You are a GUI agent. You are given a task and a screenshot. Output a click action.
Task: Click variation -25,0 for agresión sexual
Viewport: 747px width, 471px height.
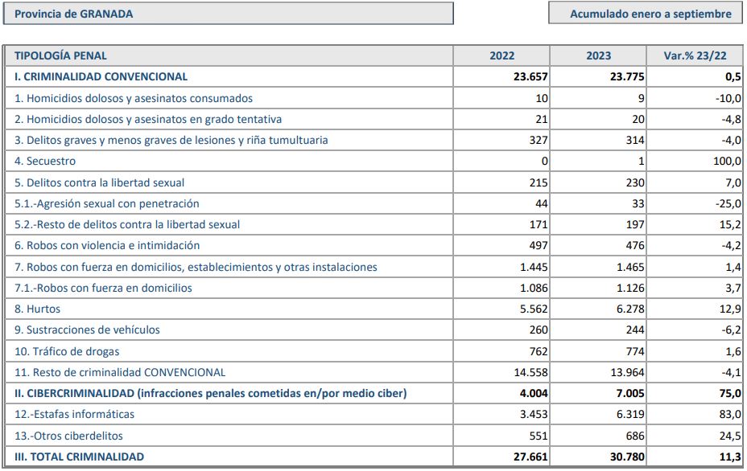click(728, 203)
